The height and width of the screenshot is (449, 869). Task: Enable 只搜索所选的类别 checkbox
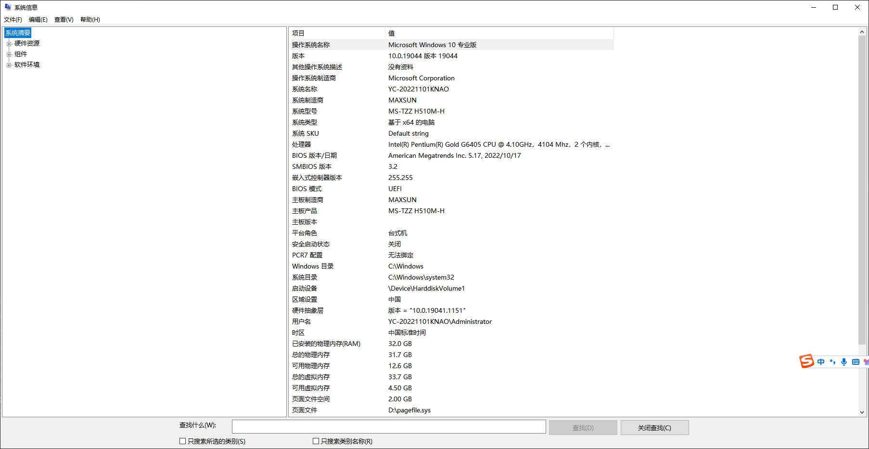click(182, 441)
